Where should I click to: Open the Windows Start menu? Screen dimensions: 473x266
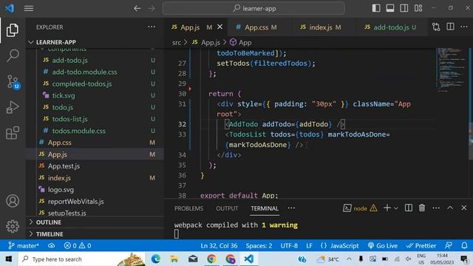(x=9, y=259)
